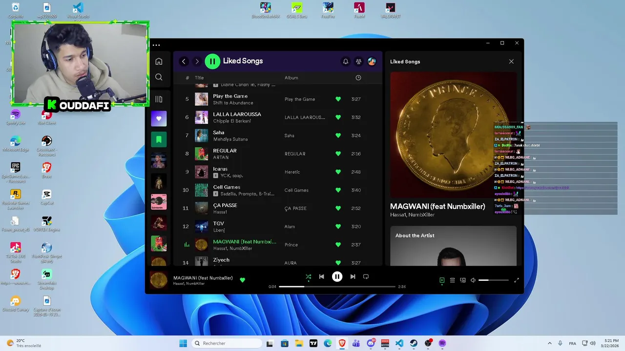Toggle shuffle in the player bar
The height and width of the screenshot is (351, 625).
point(308,276)
